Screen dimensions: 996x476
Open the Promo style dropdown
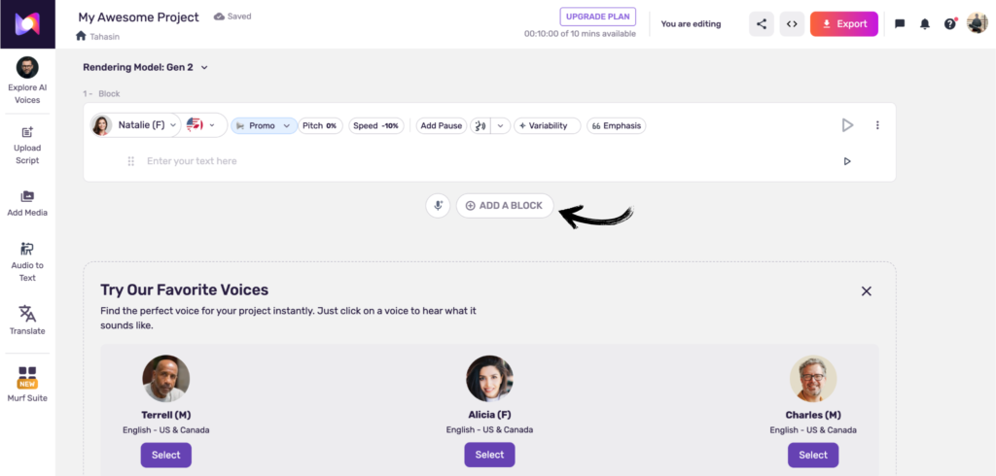[x=264, y=125]
